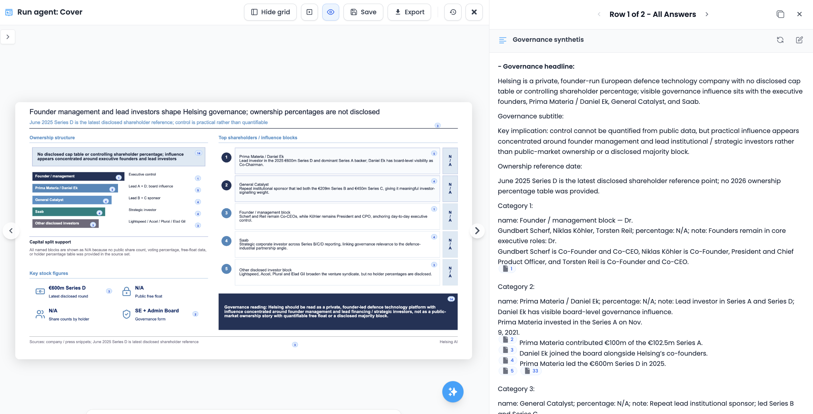Image resolution: width=813 pixels, height=414 pixels.
Task: Save the cover slide
Action: pos(363,12)
